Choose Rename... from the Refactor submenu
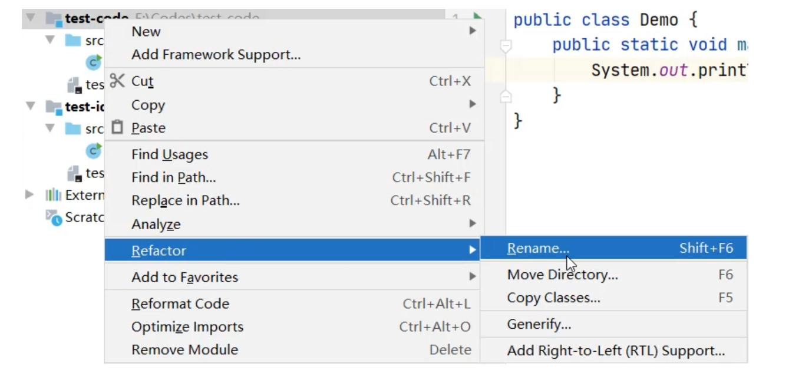The height and width of the screenshot is (373, 789). click(x=538, y=249)
